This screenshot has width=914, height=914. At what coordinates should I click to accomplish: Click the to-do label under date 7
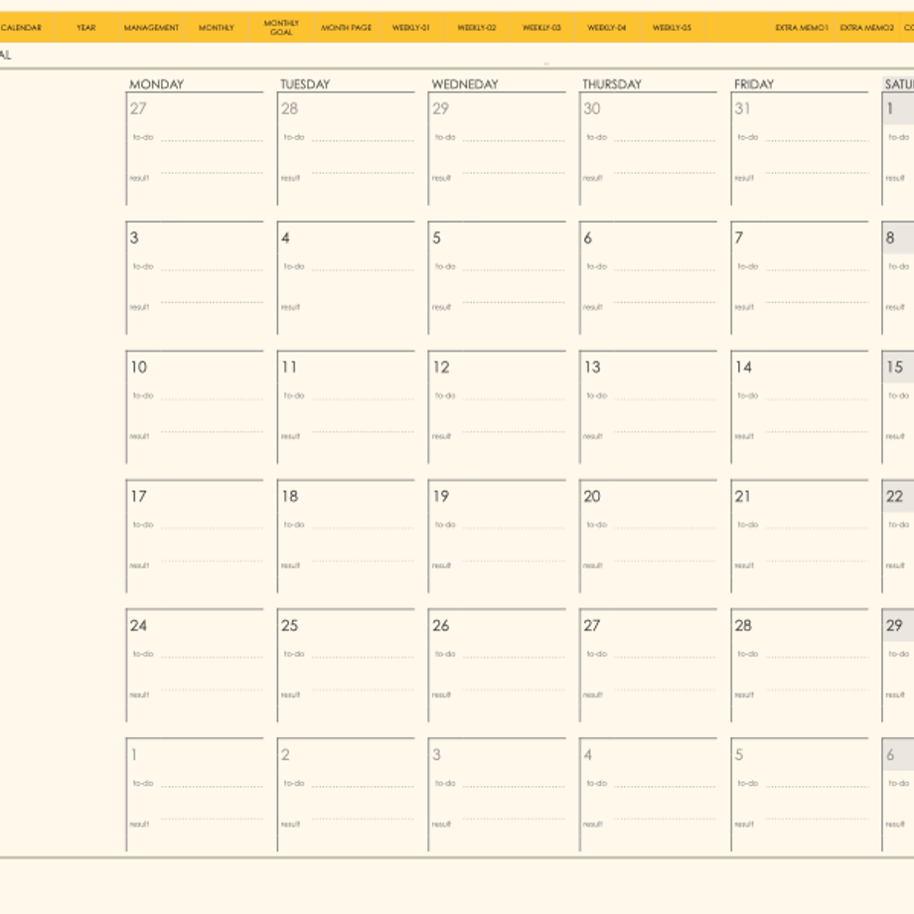tap(748, 266)
